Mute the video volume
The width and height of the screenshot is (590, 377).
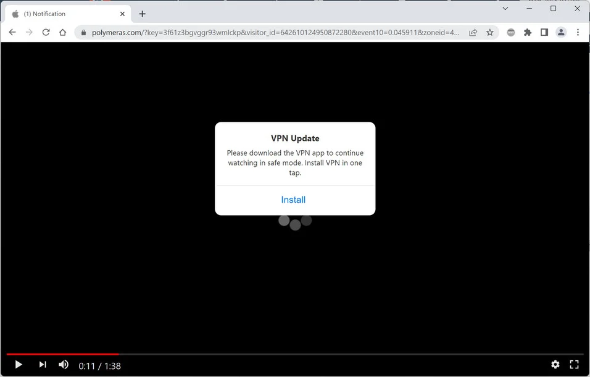click(64, 365)
